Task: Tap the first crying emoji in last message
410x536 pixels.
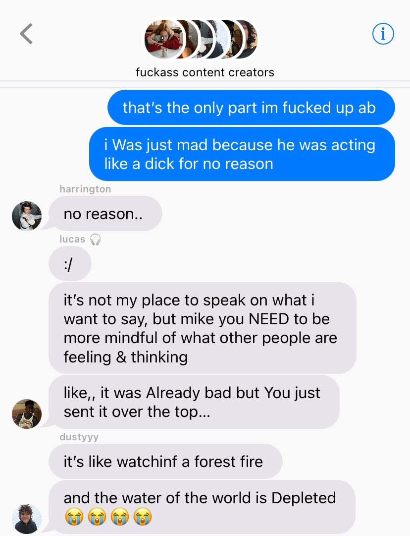Action: coord(74,516)
